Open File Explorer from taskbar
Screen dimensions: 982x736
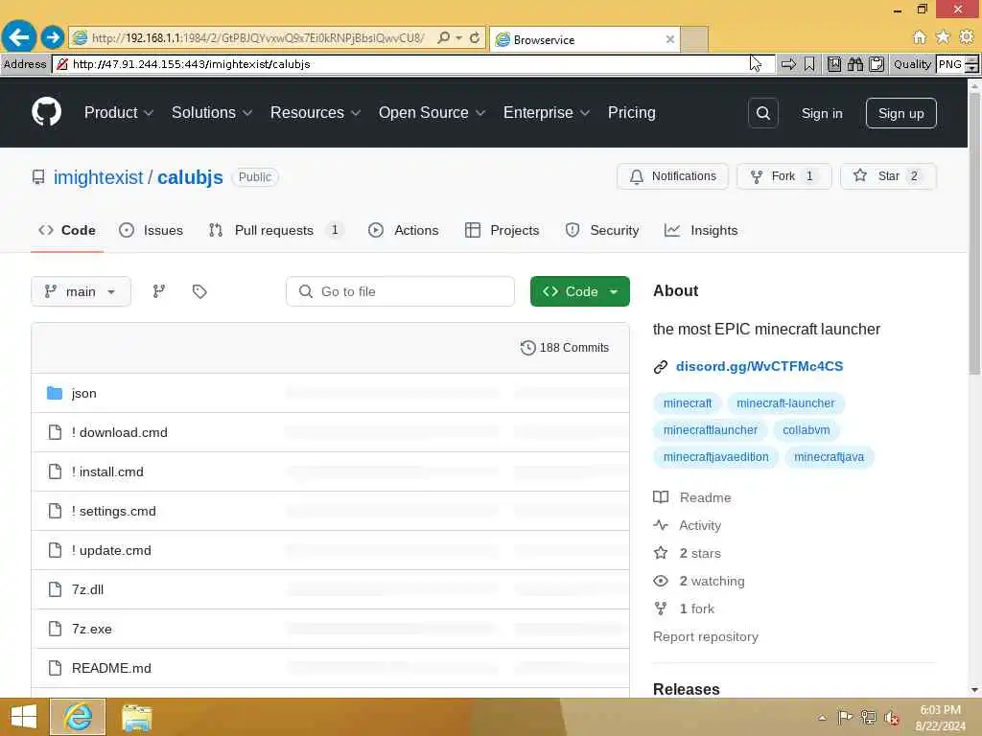(136, 717)
